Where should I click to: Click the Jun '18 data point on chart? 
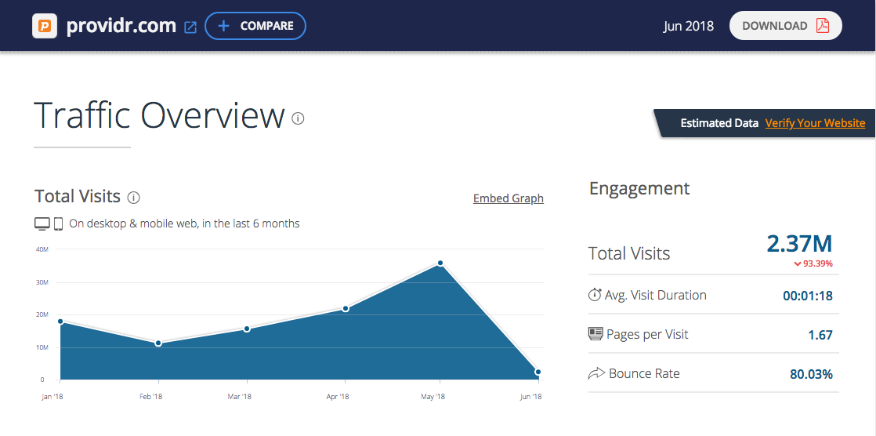(x=538, y=372)
